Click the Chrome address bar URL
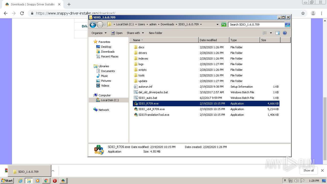 pos(76,13)
